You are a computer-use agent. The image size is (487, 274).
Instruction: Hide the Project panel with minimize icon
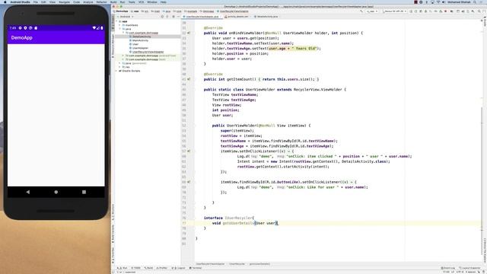pos(178,17)
